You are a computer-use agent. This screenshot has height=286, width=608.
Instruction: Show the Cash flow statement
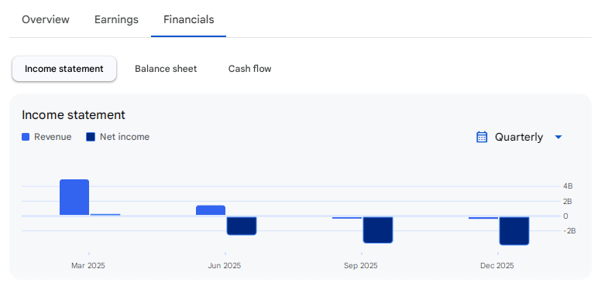pos(249,69)
